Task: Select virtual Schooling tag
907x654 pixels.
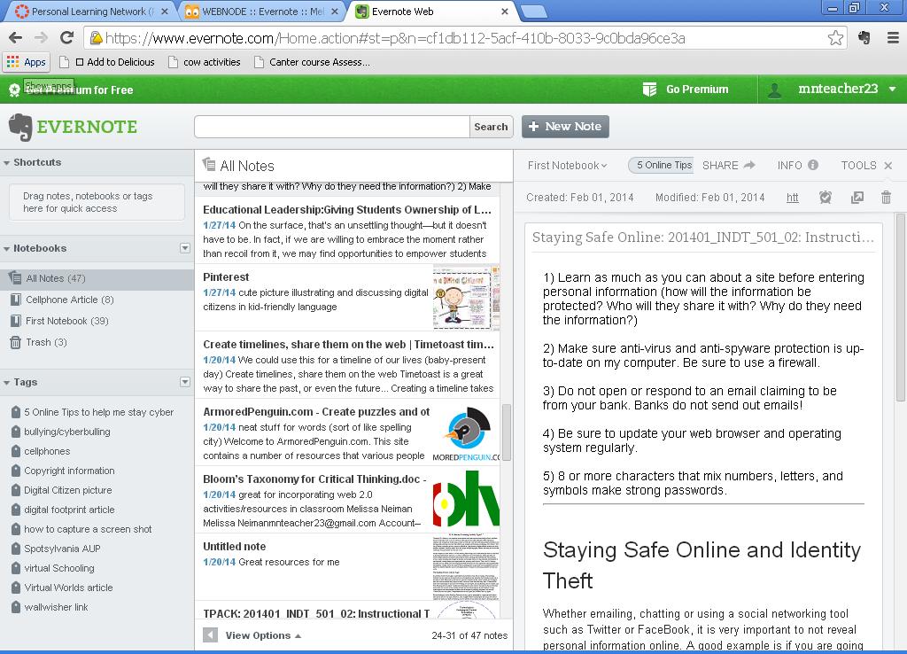Action: coord(59,568)
